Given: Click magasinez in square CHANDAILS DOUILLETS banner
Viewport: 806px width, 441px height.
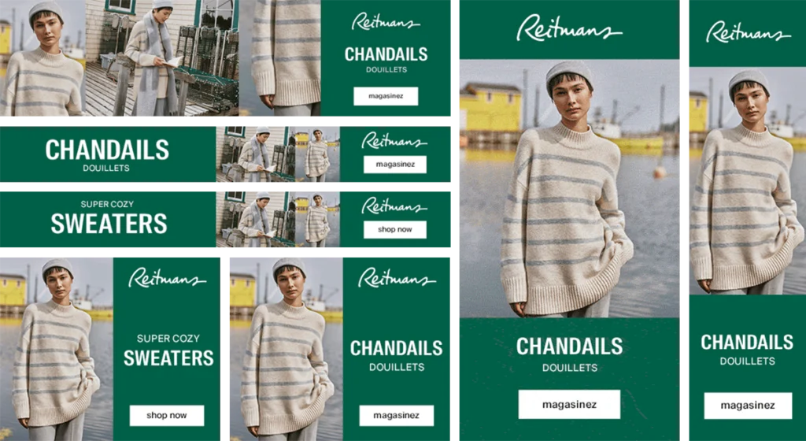Looking at the screenshot, I should [x=397, y=415].
